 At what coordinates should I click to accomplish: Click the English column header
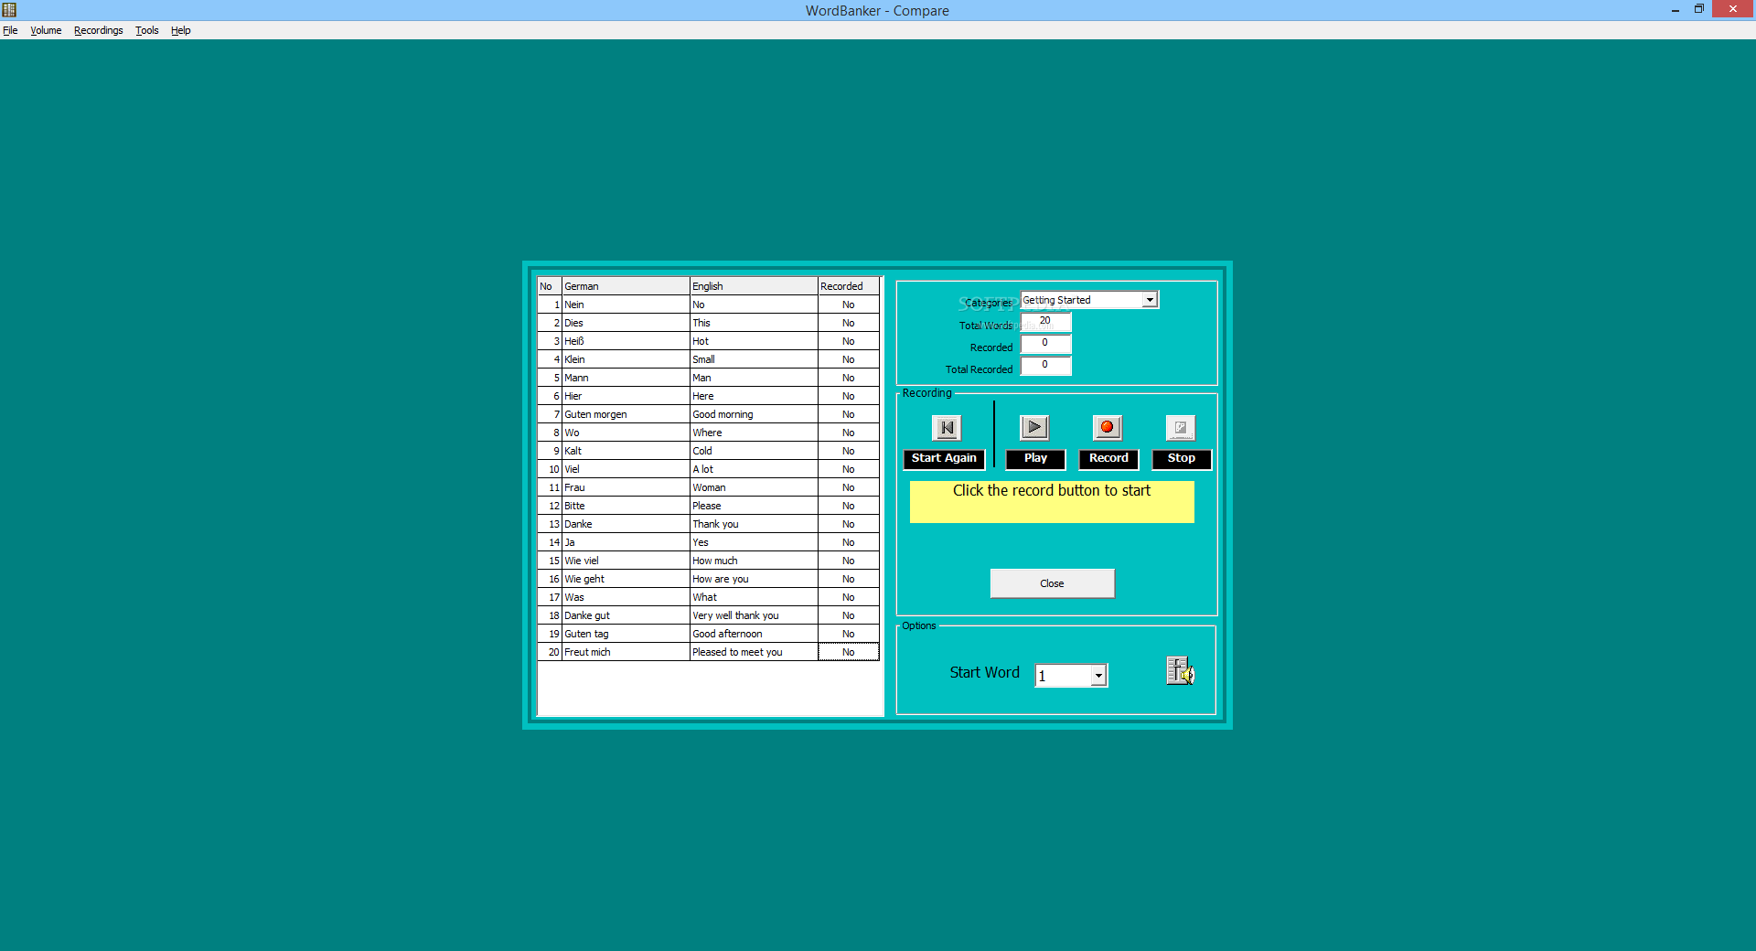coord(754,286)
